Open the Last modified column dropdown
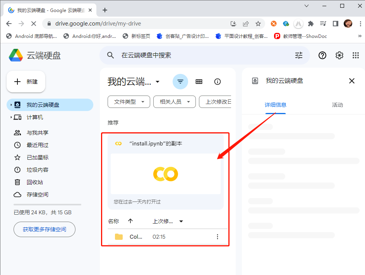The width and height of the screenshot is (365, 275). point(181,221)
